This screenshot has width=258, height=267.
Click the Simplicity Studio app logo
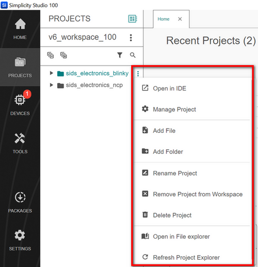[x=4, y=5]
